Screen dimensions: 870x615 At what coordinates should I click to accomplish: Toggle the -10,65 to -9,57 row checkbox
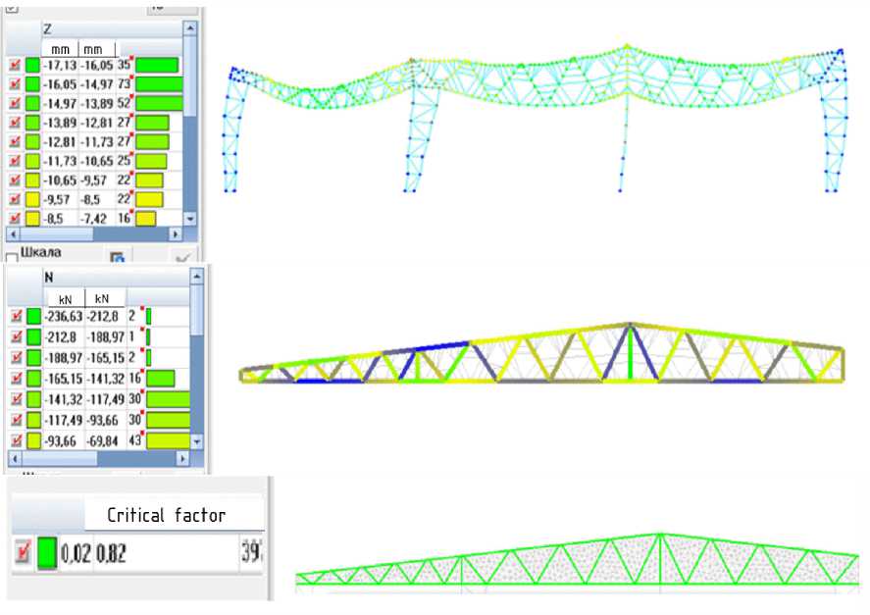click(x=15, y=179)
